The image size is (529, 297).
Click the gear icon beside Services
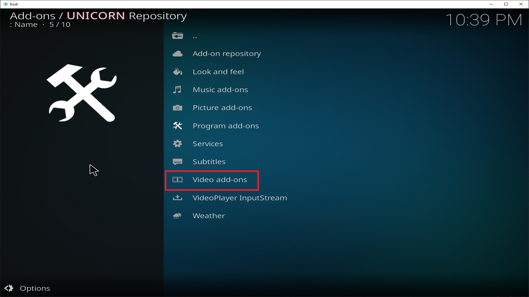tap(177, 144)
